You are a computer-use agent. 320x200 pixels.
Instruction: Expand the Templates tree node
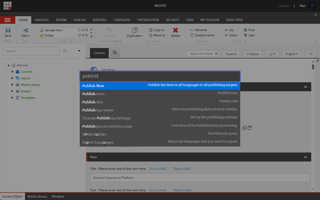12,98
